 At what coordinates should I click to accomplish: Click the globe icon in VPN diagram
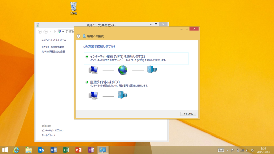[123, 70]
